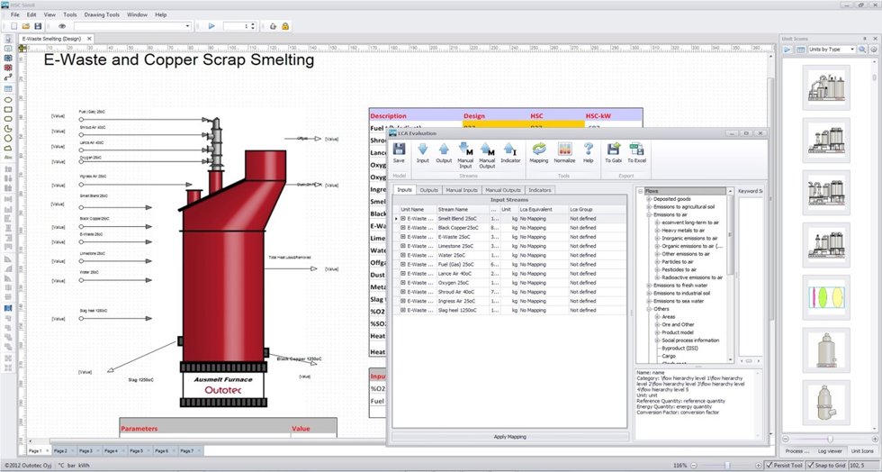Toggle the Snap to Grid checkbox
Viewport: 882px width, 472px height.
[x=811, y=465]
